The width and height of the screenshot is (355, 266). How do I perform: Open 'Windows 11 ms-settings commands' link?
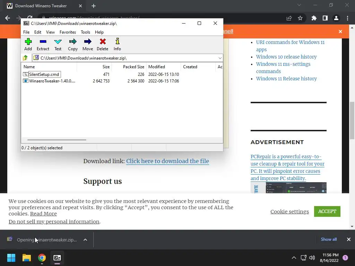click(283, 68)
